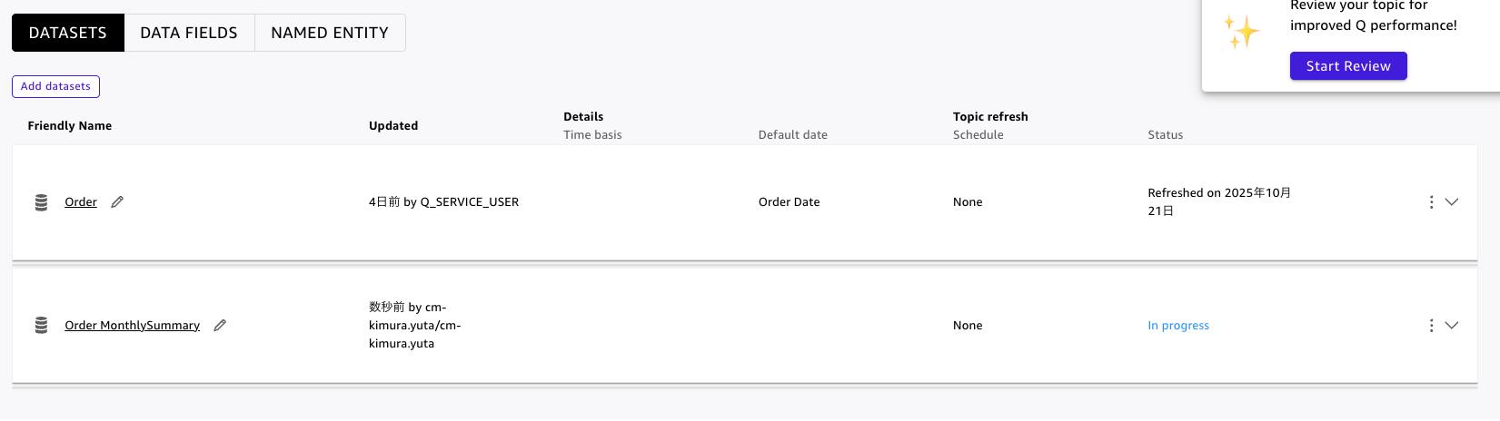Viewport: 1500px width, 421px height.
Task: Open the Order MonthlySummary dataset link
Action: (x=132, y=326)
